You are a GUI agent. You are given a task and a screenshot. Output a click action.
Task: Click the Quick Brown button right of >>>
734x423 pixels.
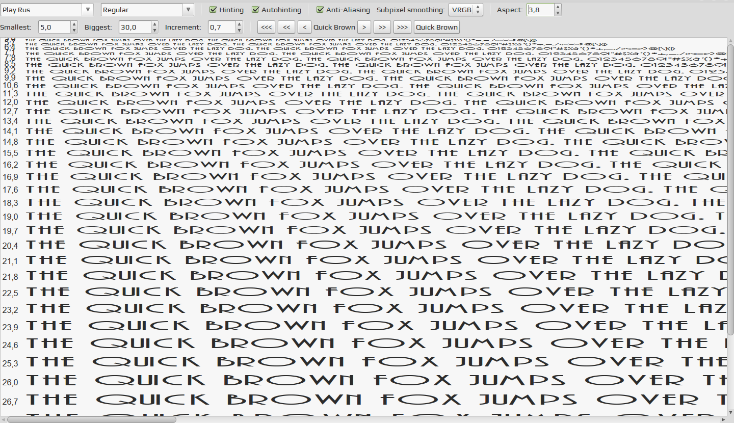(x=437, y=27)
